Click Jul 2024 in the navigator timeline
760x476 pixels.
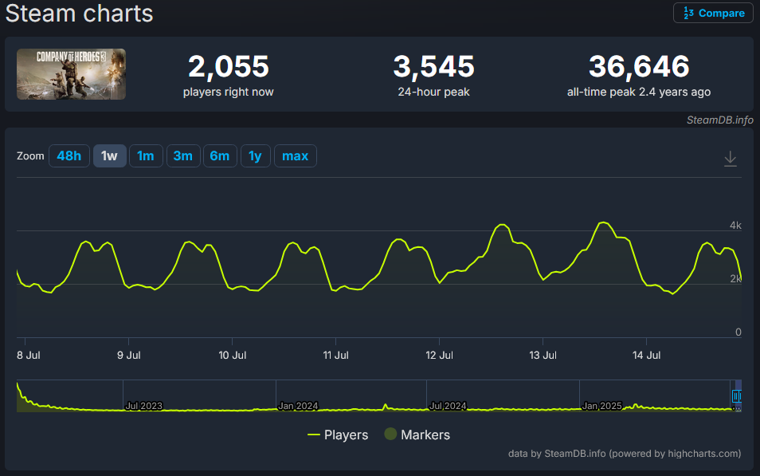tap(448, 406)
